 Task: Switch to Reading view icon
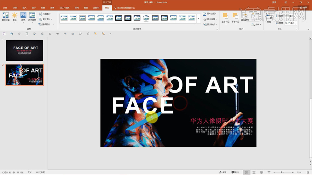tap(262, 172)
